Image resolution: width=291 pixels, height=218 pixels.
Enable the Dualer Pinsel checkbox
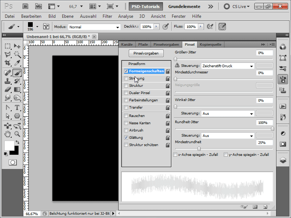tap(126, 93)
